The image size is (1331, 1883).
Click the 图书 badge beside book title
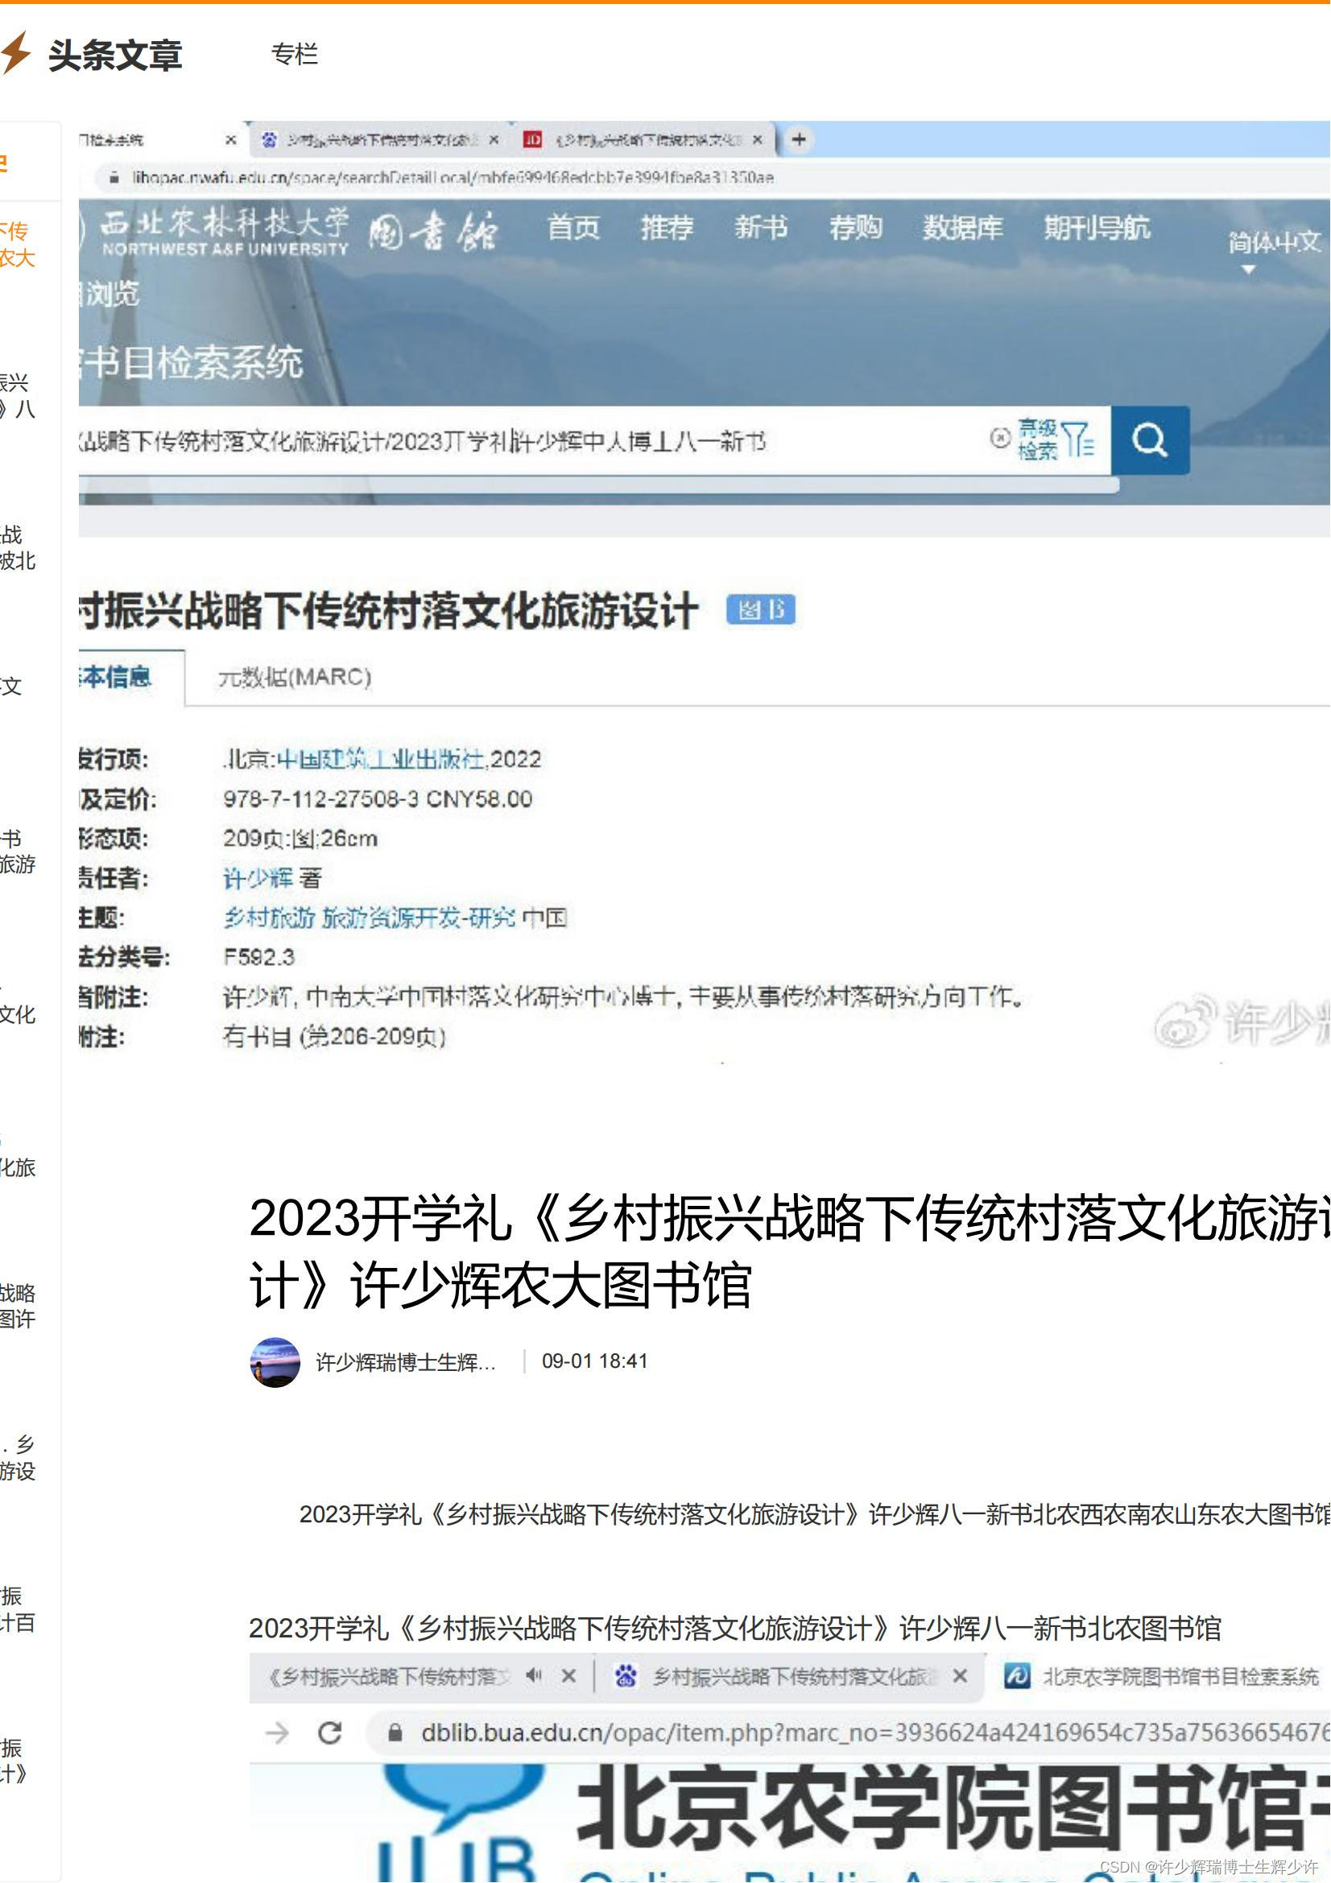tap(760, 610)
